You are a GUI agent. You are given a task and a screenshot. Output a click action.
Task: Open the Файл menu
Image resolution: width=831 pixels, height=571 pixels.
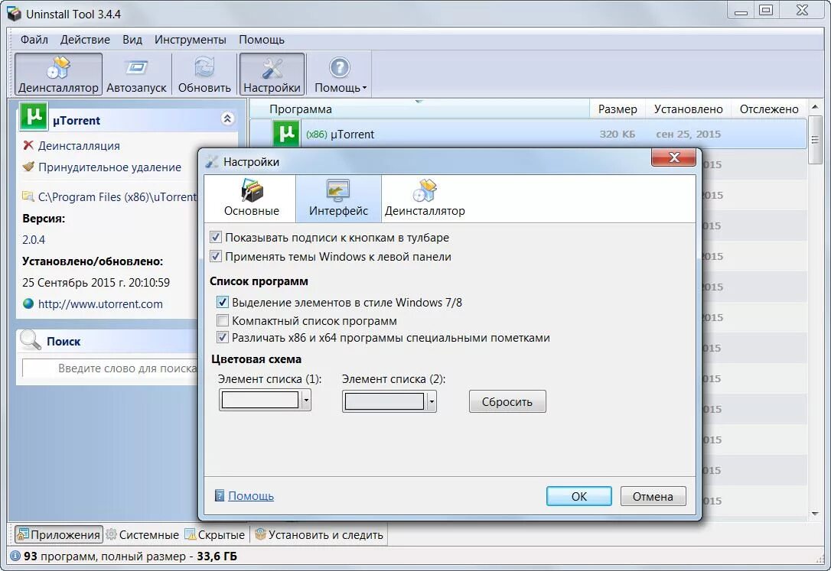point(34,40)
